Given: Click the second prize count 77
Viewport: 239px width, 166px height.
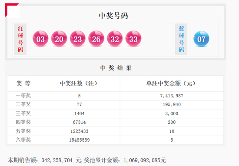Looking at the screenshot, I should tap(79, 104).
